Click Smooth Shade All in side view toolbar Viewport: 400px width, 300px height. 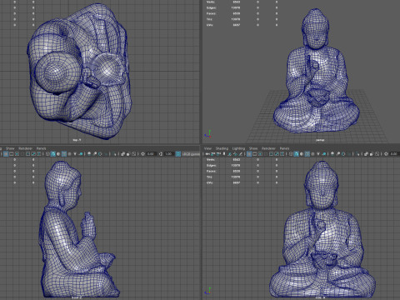53,153
